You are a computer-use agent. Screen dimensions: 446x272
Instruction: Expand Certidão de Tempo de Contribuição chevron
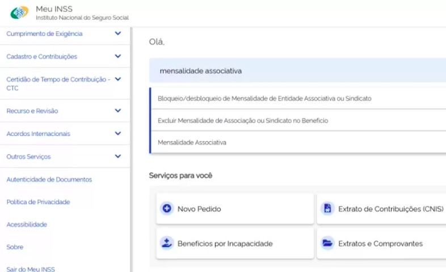pyautogui.click(x=118, y=79)
